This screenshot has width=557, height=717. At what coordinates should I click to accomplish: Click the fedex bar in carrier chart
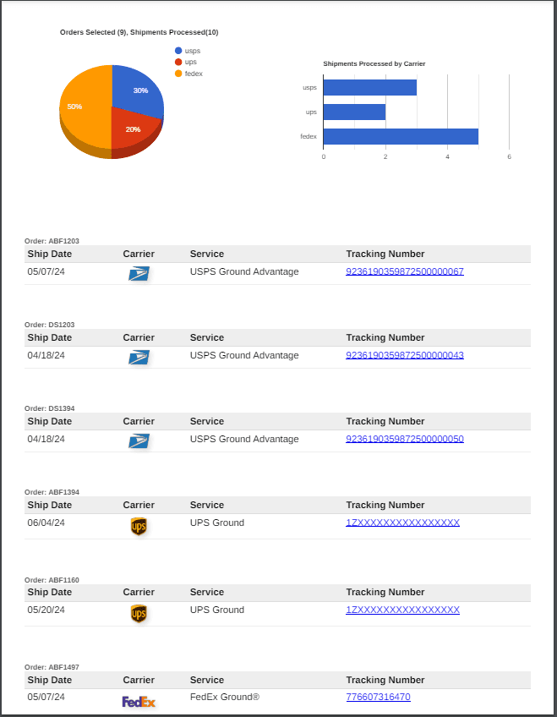[401, 136]
